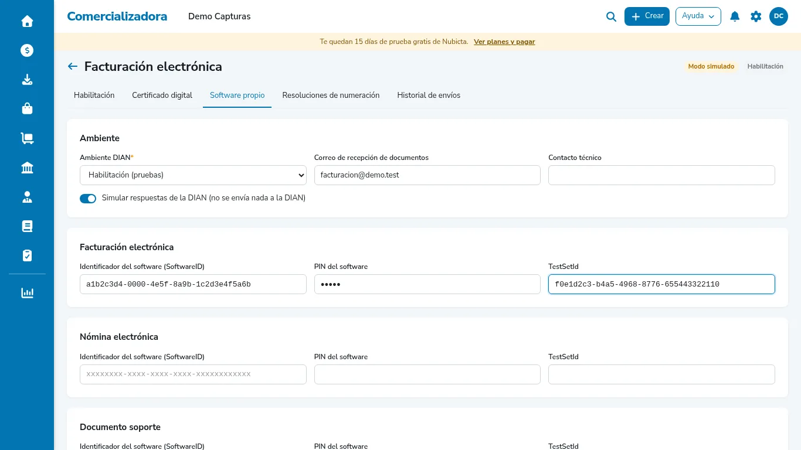The image size is (801, 450).
Task: Follow the Ver planes y pagar link
Action: (x=504, y=42)
